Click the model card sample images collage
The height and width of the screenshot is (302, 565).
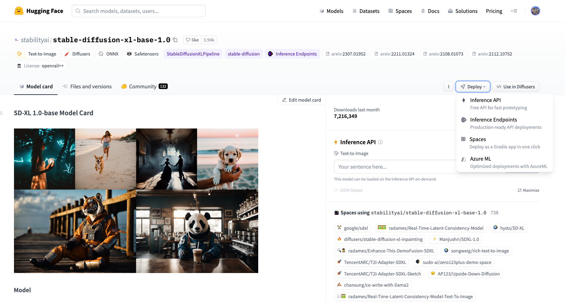[x=136, y=201]
